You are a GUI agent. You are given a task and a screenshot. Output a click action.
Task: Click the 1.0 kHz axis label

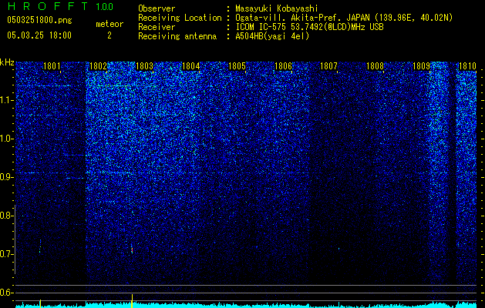[6, 139]
